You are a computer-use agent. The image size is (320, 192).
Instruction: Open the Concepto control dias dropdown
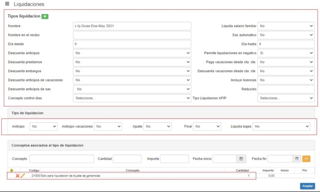point(132,98)
